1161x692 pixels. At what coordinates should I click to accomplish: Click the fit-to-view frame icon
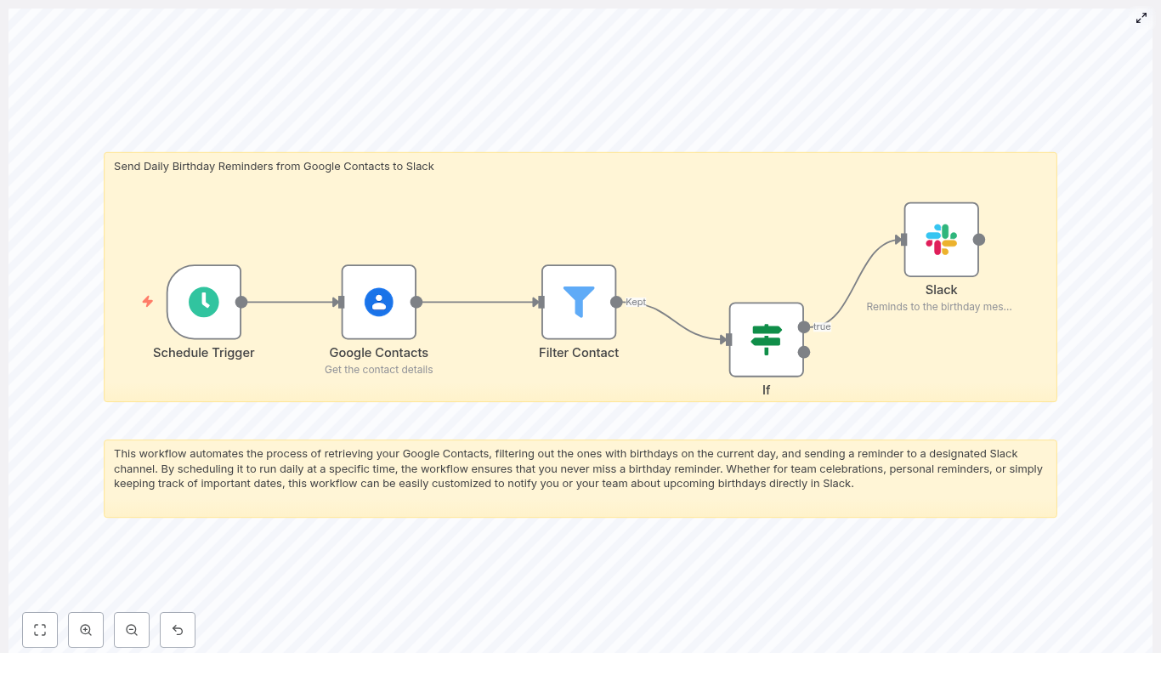(40, 630)
